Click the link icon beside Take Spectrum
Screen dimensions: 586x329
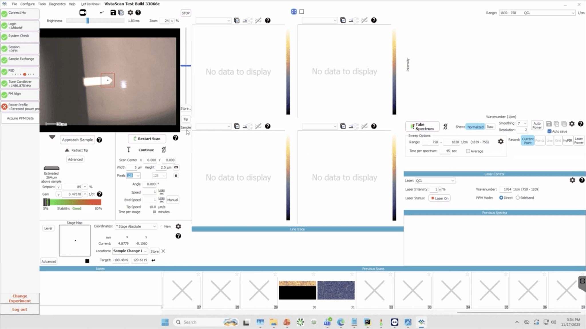tap(445, 126)
